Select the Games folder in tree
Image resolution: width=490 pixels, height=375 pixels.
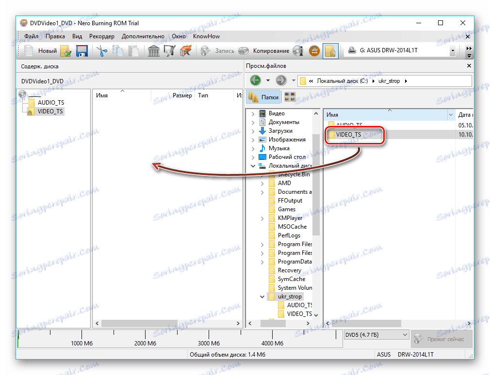(287, 209)
